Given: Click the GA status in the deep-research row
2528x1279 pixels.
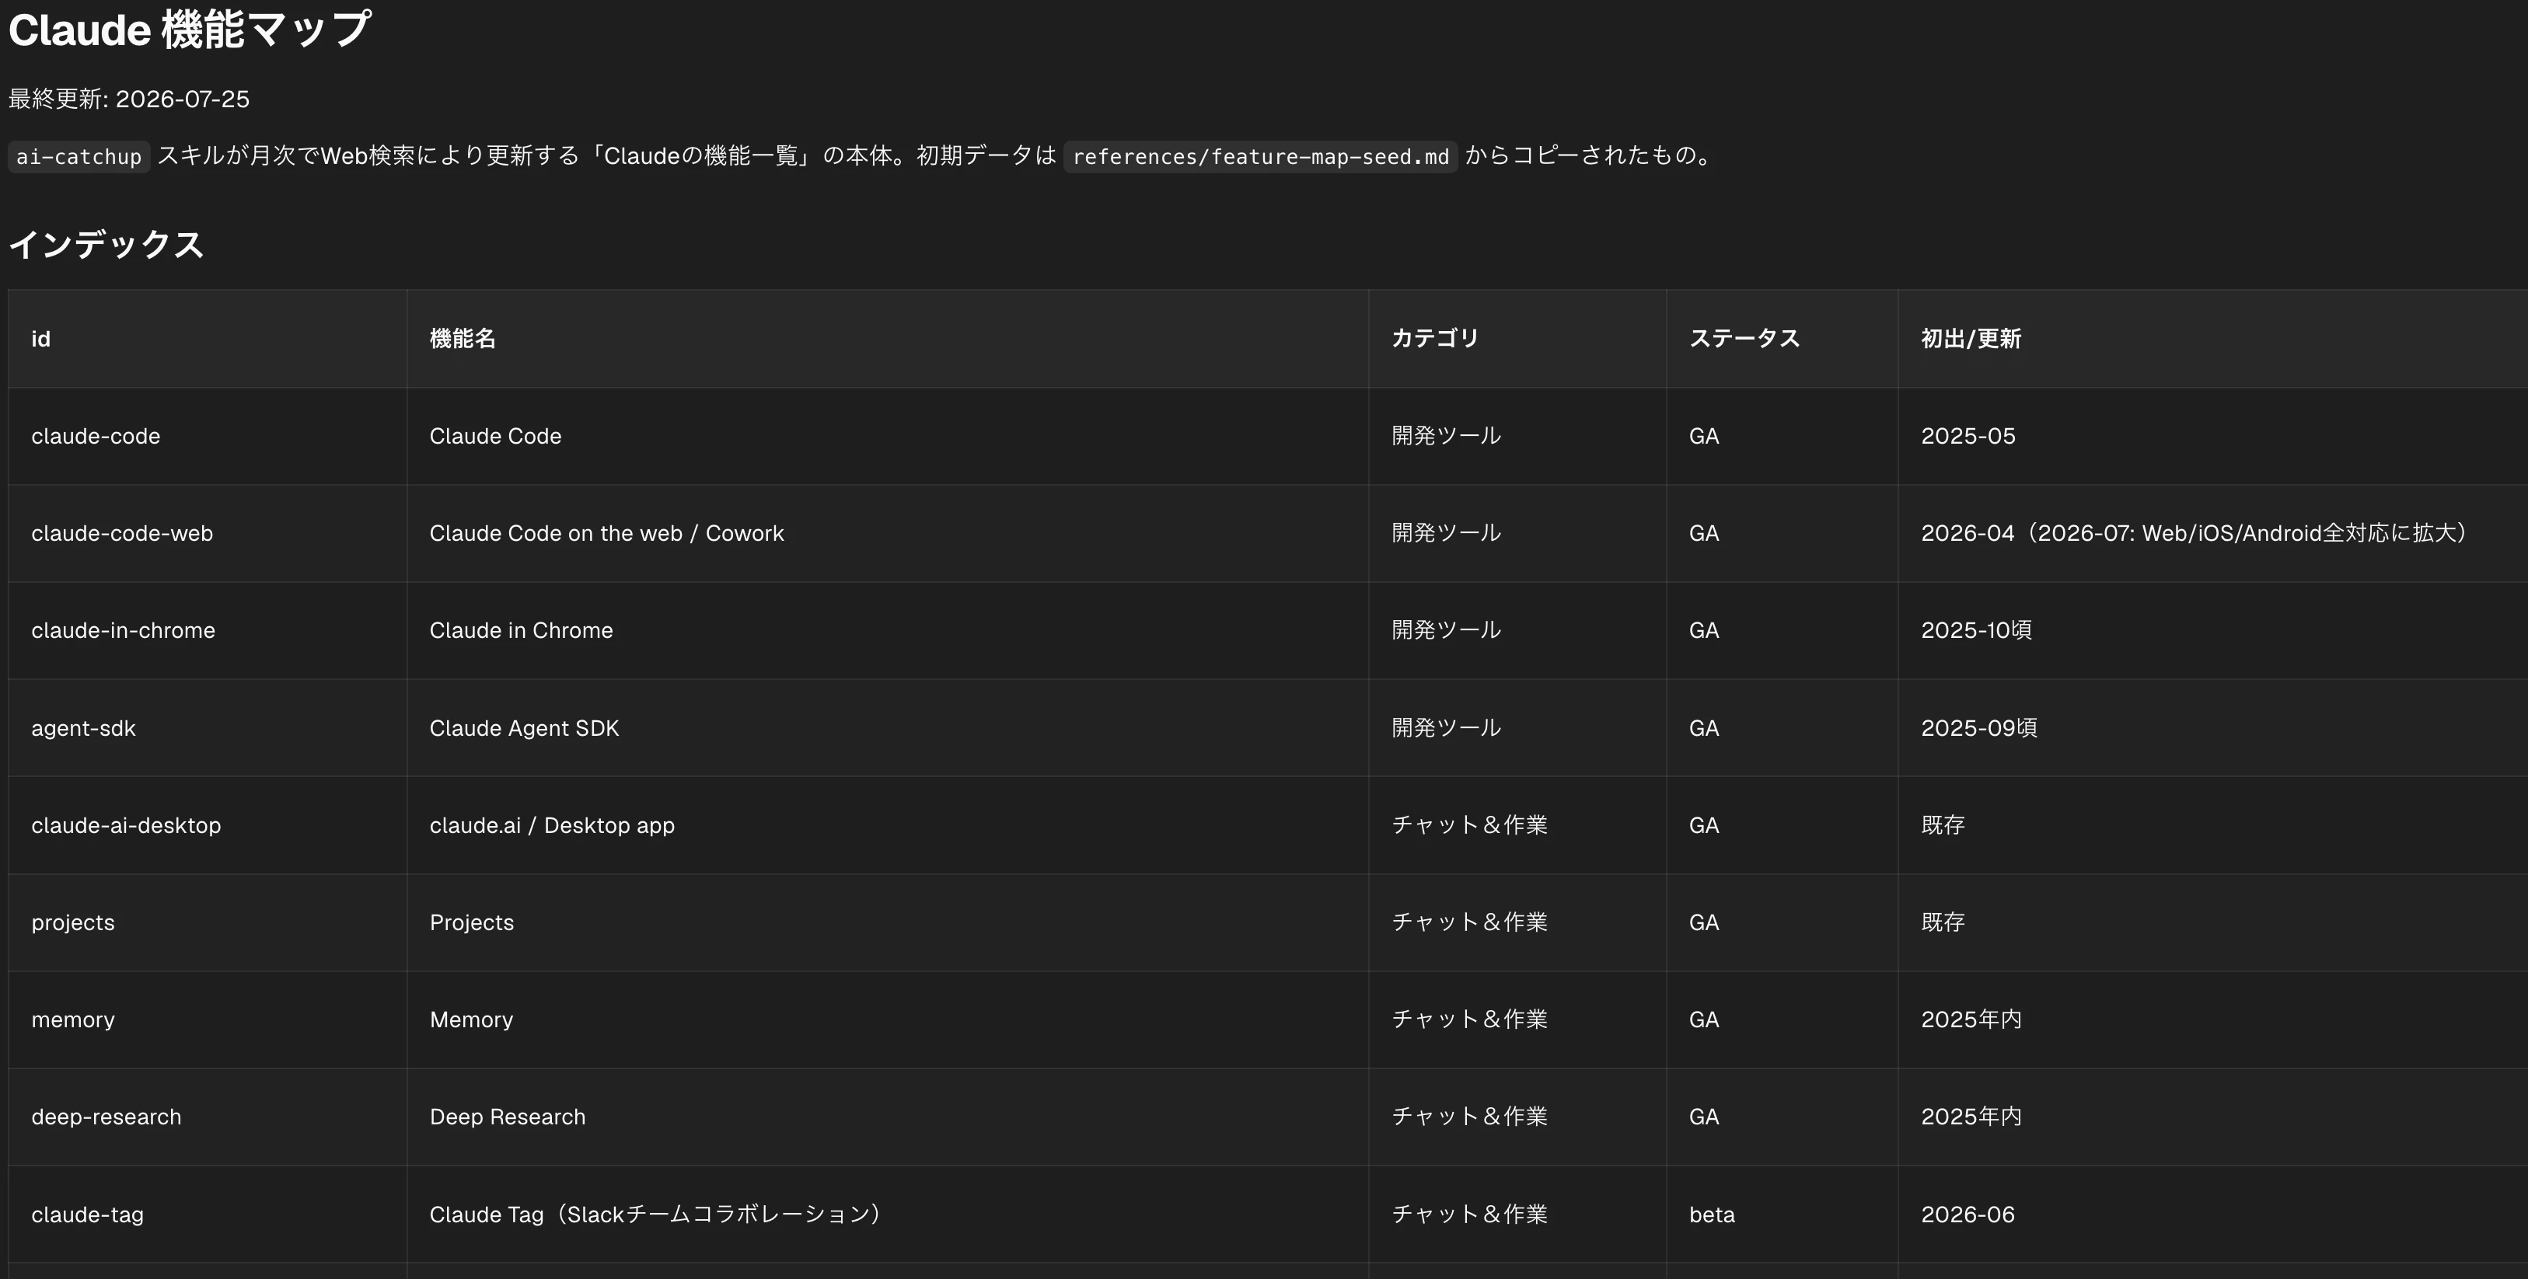Looking at the screenshot, I should 1704,1116.
